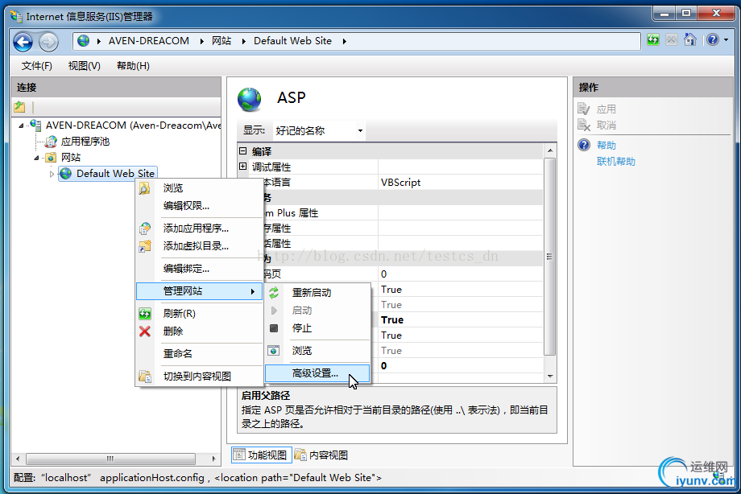Viewport: 741px width, 494px height.
Task: Click the green 刷新 refresh icon in menu
Action: tap(145, 314)
